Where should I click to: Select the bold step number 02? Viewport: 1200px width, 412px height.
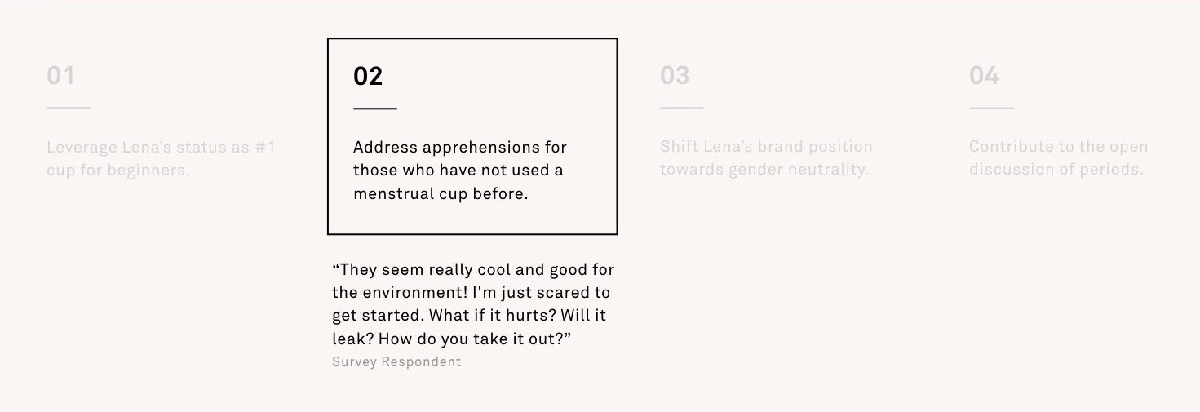click(368, 76)
